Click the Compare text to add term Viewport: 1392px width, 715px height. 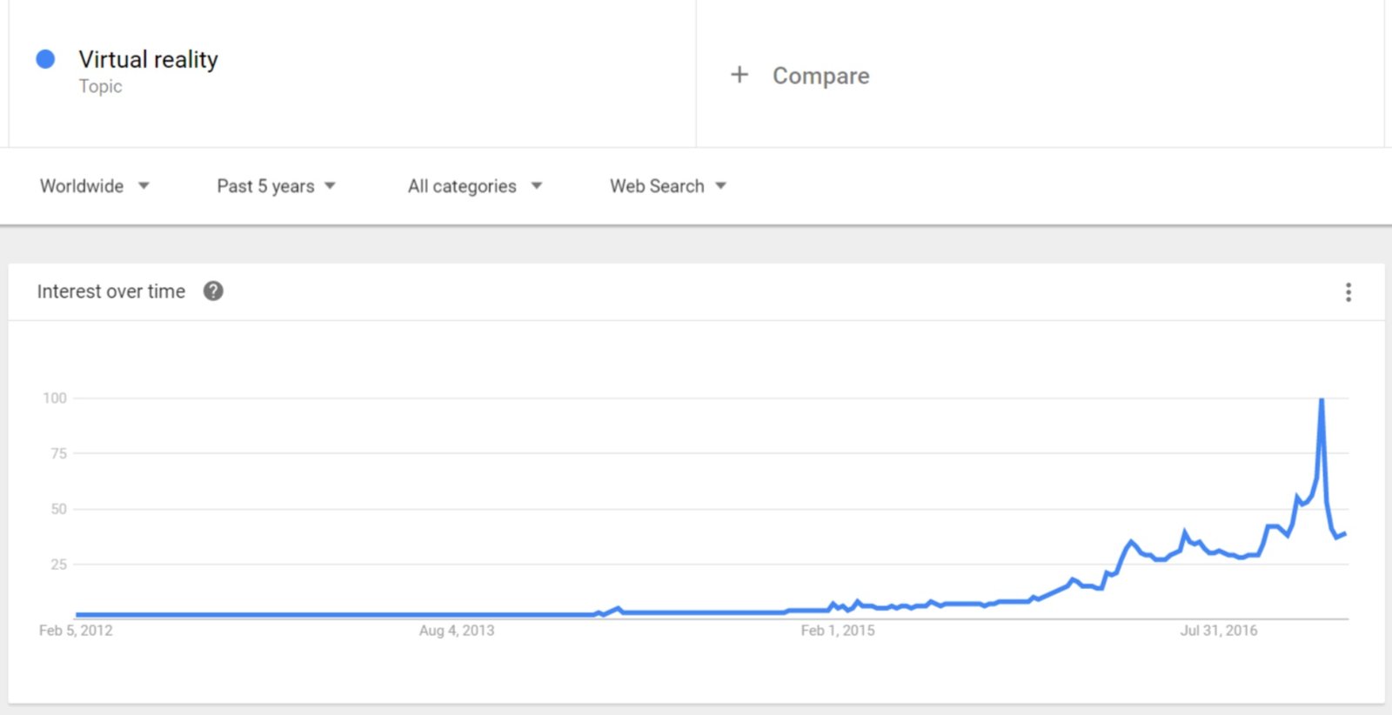(821, 76)
